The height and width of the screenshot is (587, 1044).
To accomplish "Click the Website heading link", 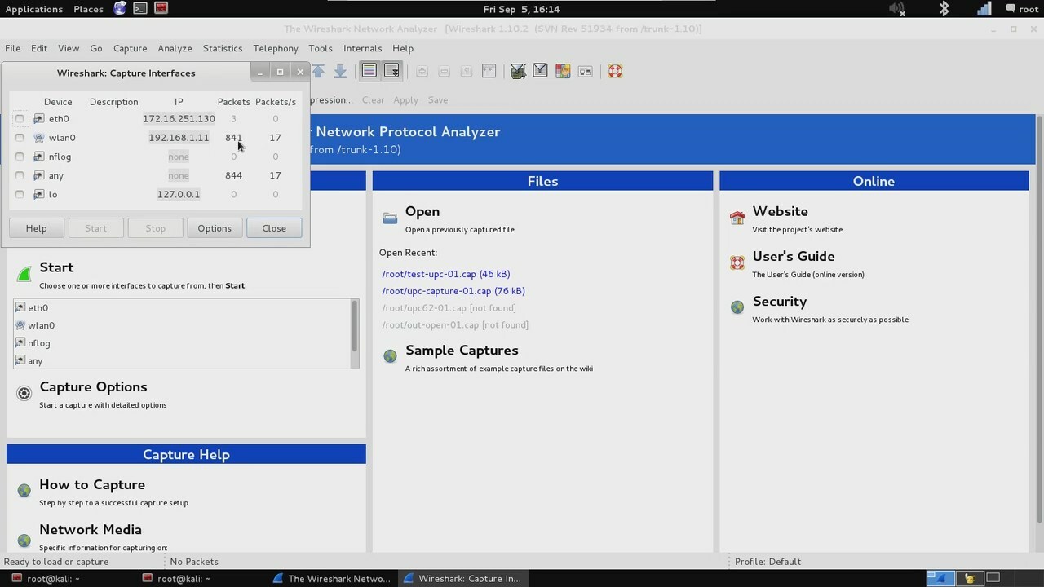I will (x=780, y=211).
